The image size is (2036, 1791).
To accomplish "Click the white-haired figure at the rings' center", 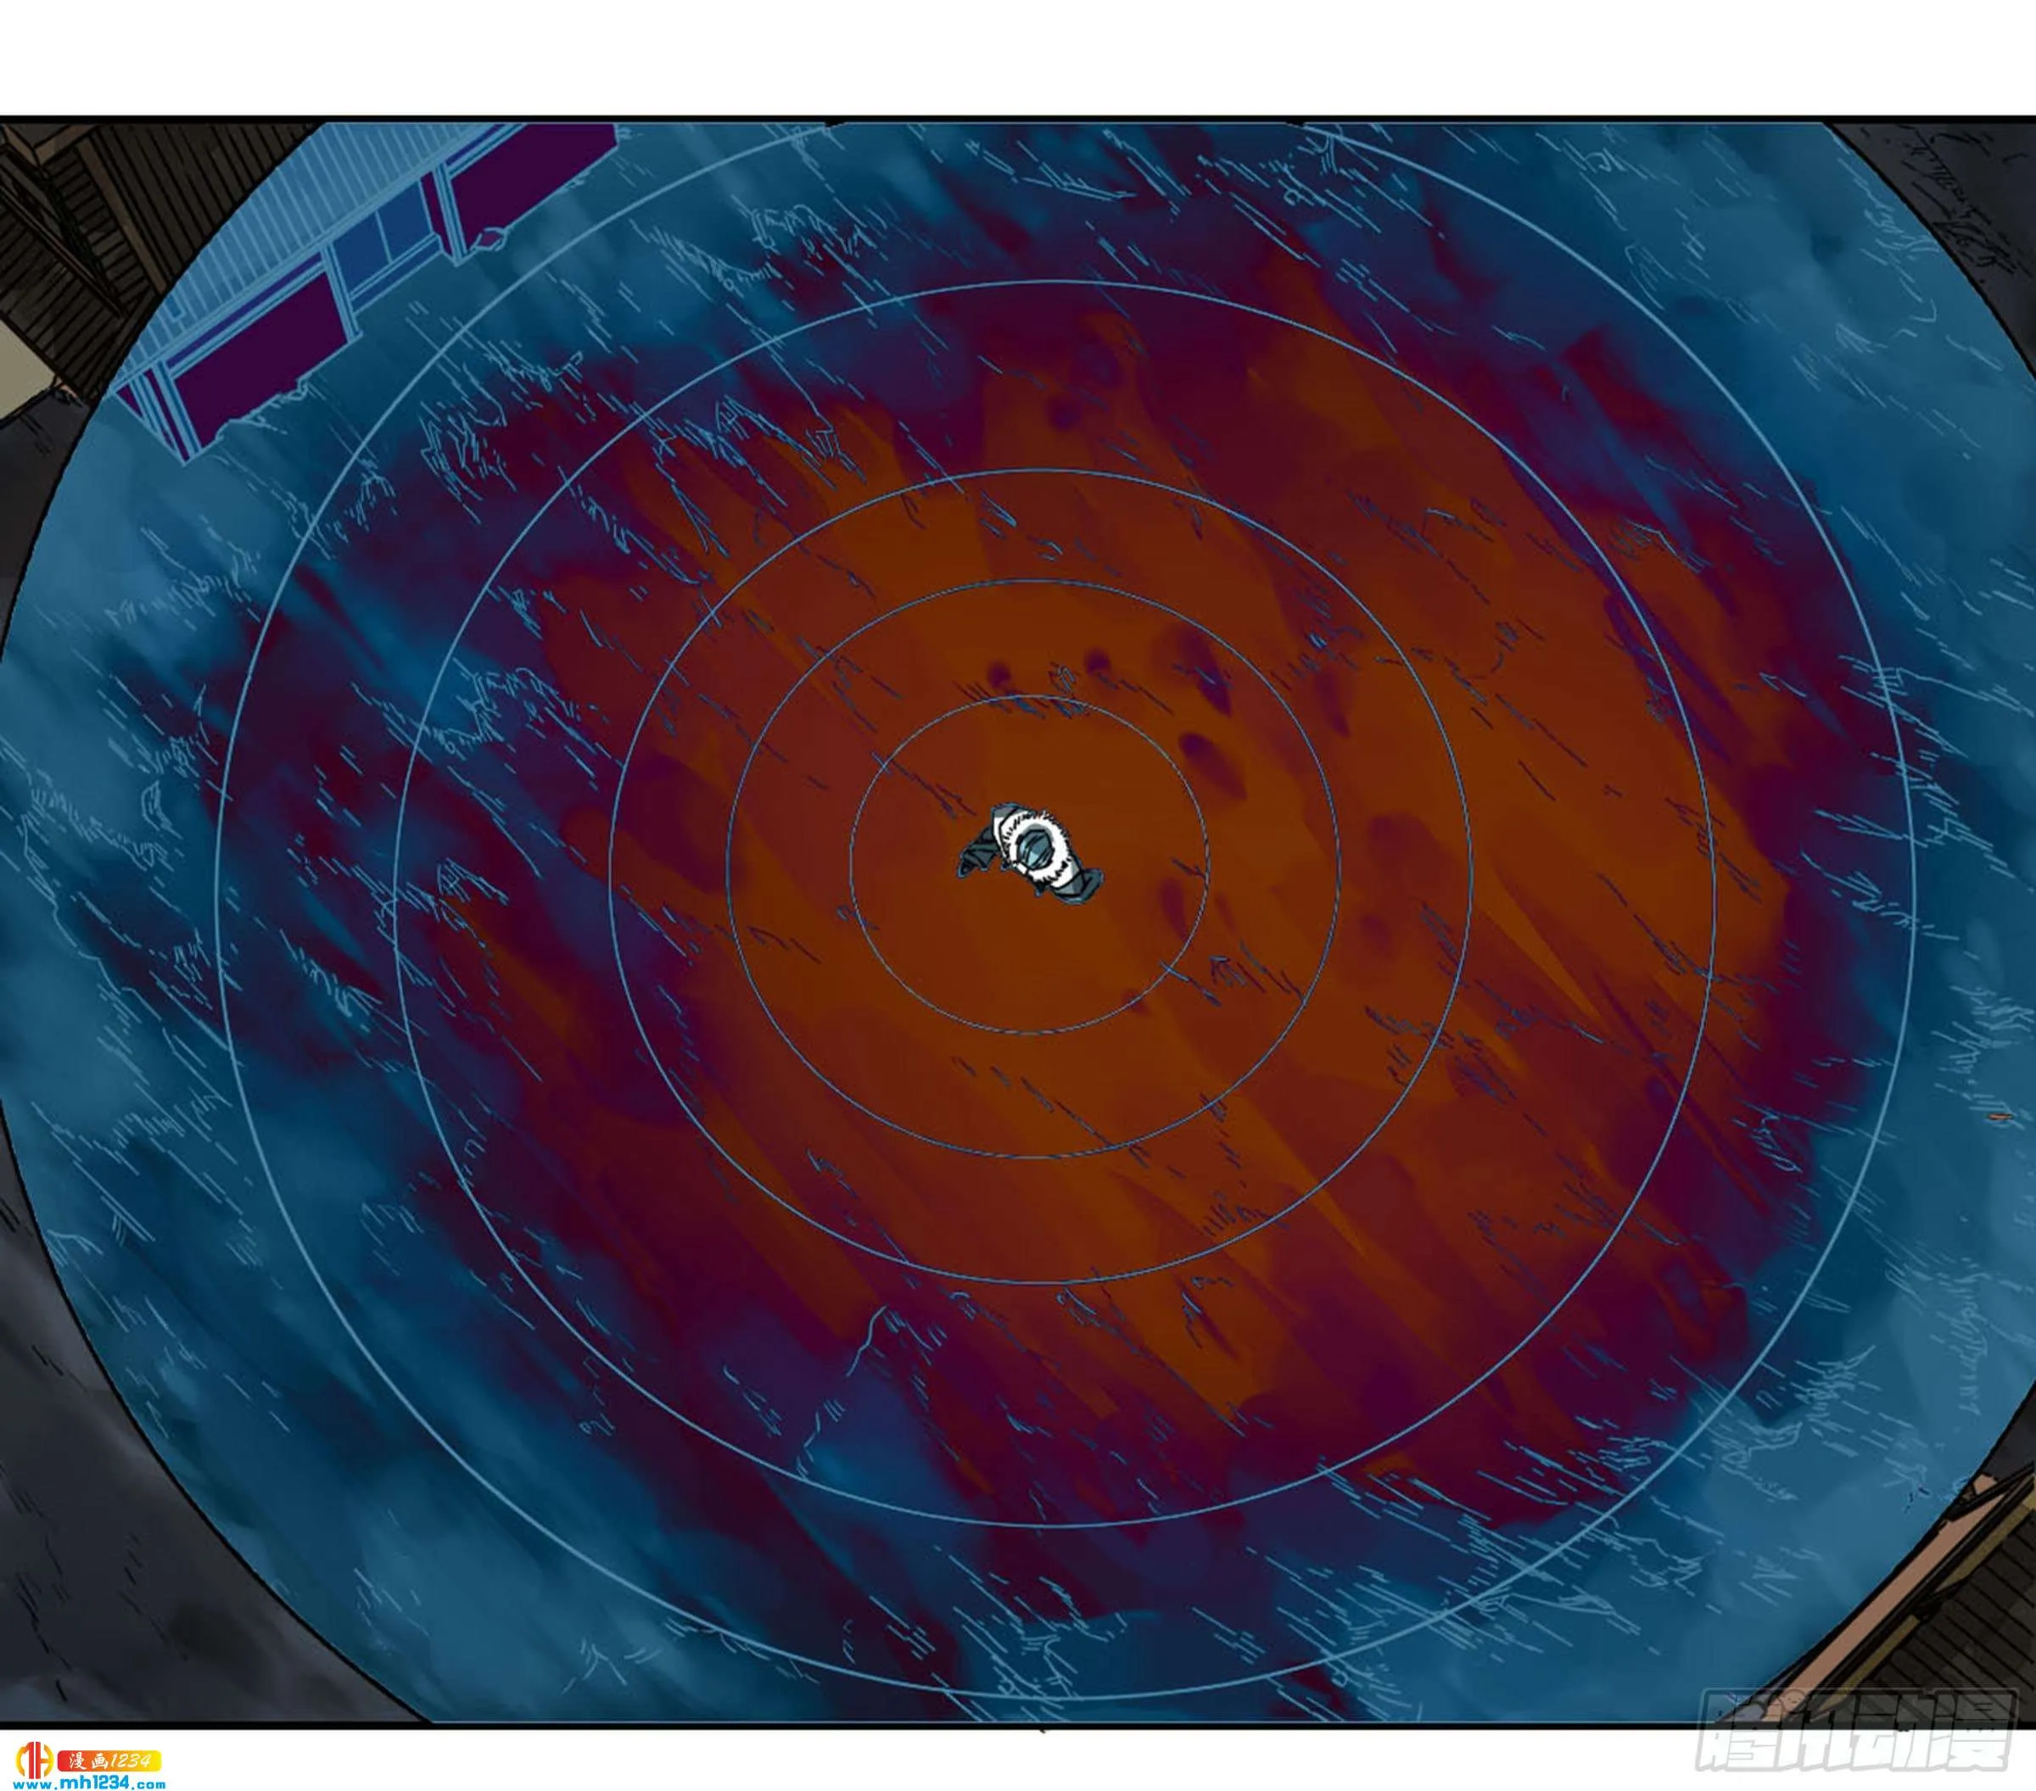I will point(1030,855).
